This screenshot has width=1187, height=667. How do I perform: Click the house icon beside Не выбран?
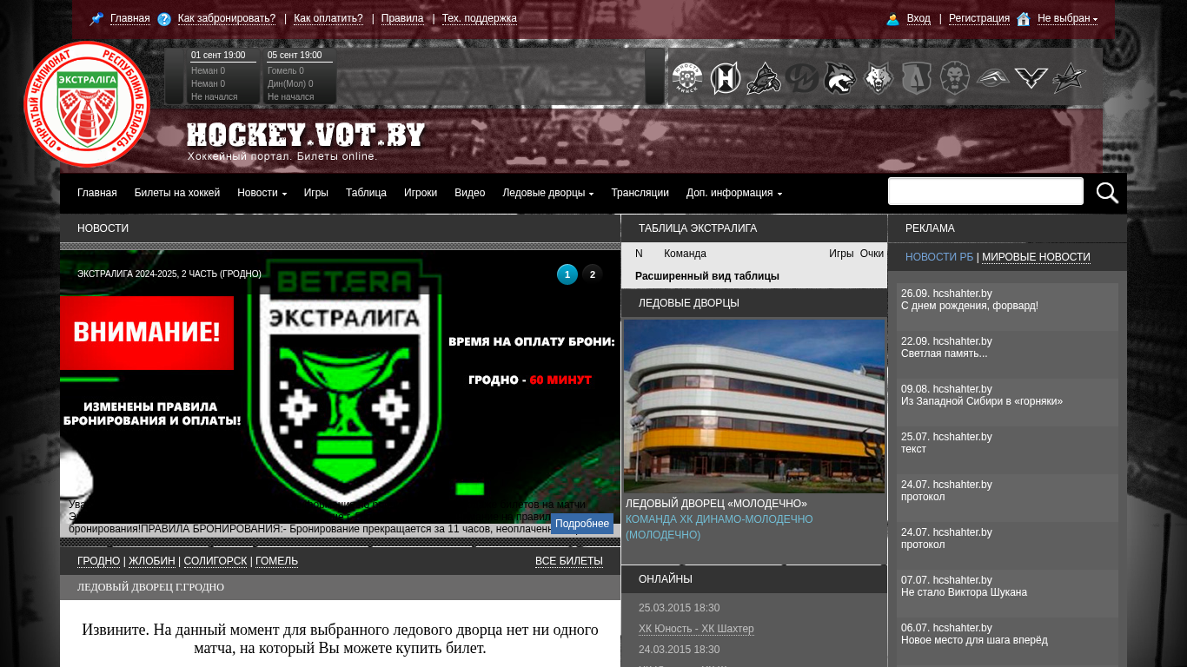click(1024, 19)
